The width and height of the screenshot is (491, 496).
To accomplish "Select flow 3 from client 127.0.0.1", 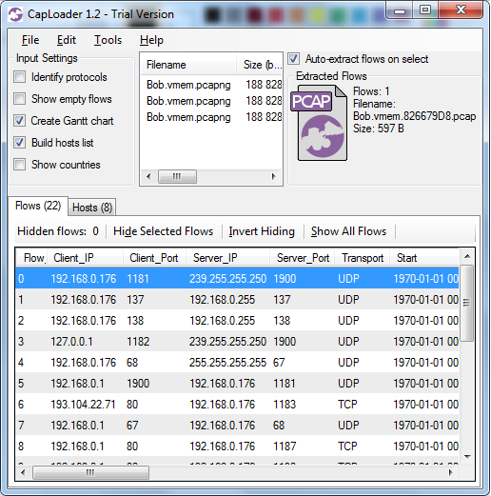I will click(x=237, y=341).
